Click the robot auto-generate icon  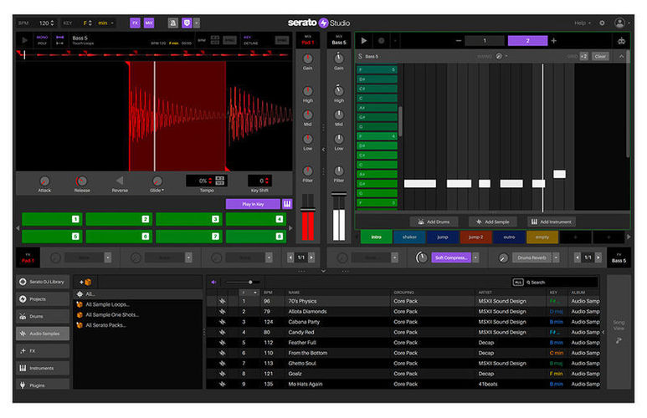(x=621, y=41)
